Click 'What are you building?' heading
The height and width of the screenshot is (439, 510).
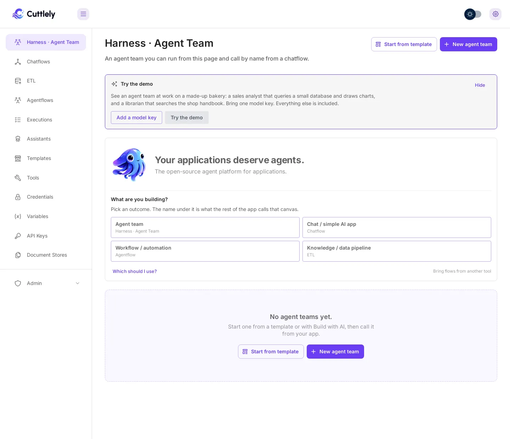click(139, 199)
